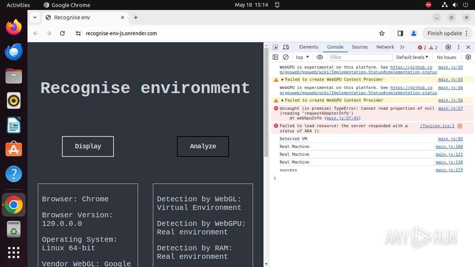
Task: Open the top JavaScript context dropdown
Action: [x=302, y=57]
